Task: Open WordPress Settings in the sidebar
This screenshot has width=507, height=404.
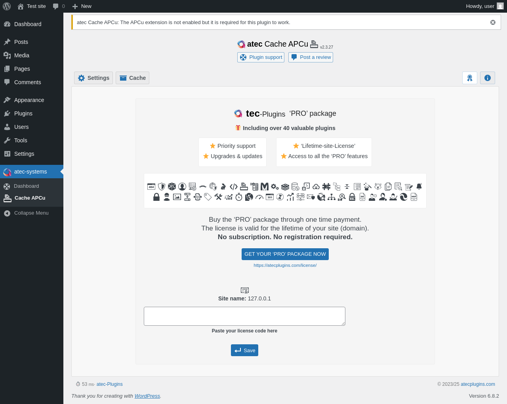Action: [x=32, y=154]
